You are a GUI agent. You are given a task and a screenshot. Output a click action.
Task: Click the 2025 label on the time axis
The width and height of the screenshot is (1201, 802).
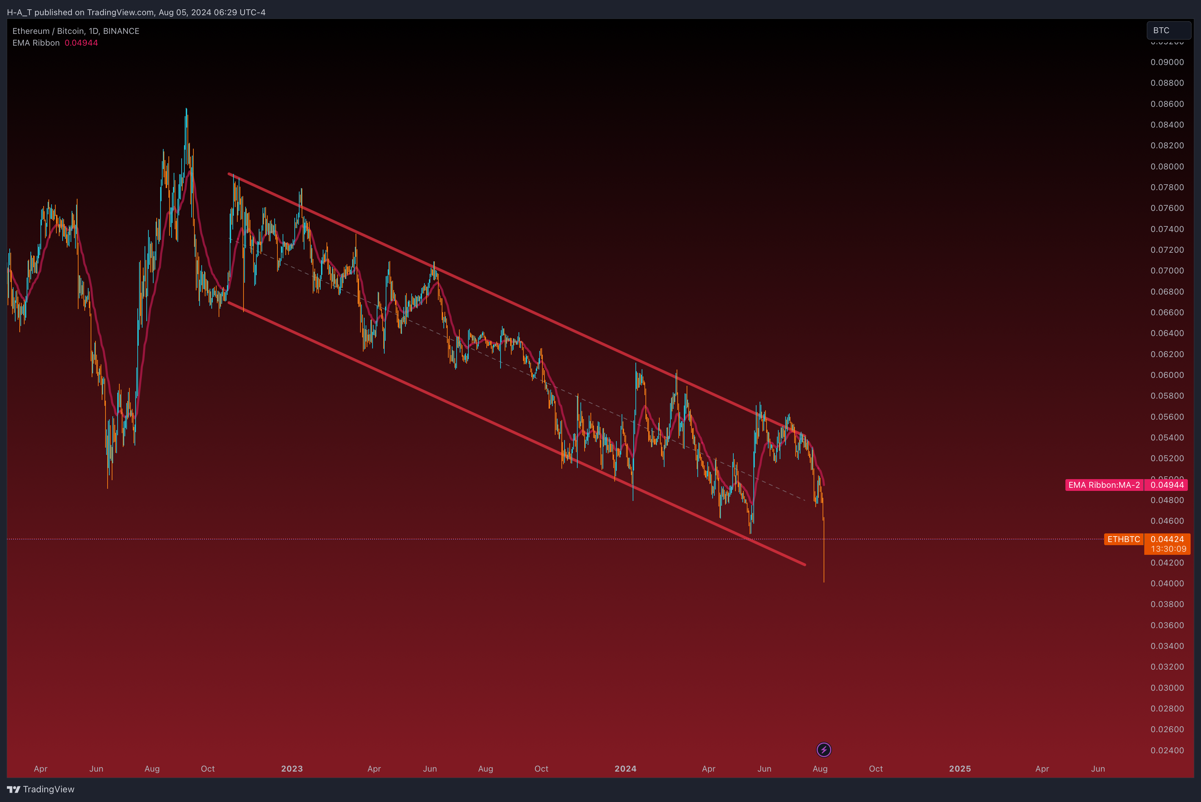click(x=960, y=769)
